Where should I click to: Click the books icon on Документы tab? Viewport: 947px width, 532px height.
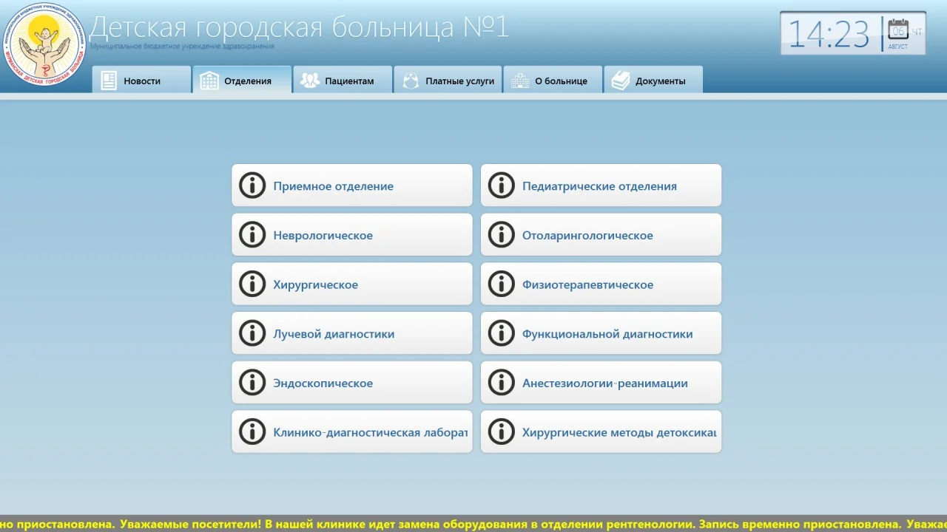[619, 79]
